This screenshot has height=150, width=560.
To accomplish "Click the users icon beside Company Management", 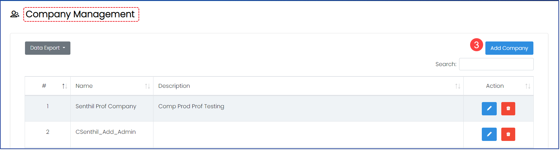I will (15, 14).
